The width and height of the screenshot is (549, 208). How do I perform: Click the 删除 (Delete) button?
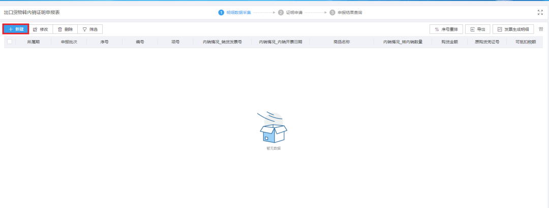coord(65,29)
